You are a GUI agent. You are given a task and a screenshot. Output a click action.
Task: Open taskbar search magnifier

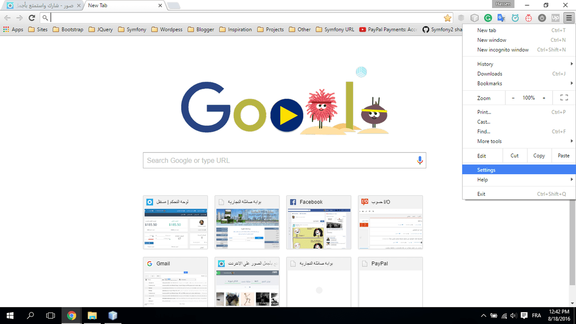pos(30,315)
